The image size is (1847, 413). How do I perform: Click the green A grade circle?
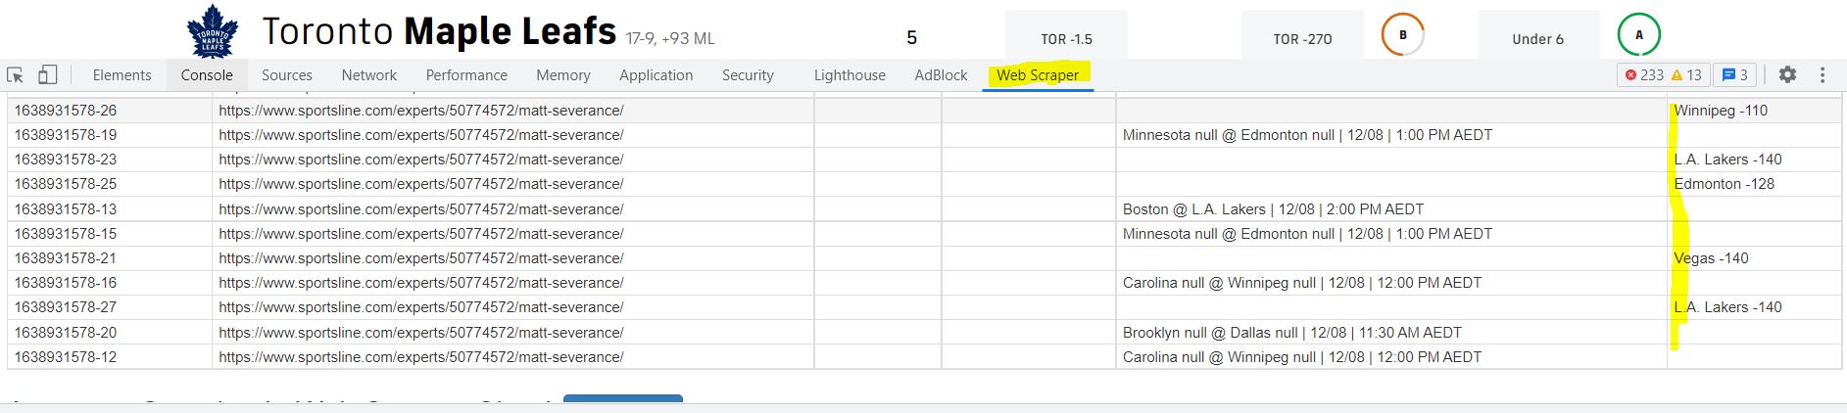[x=1638, y=34]
